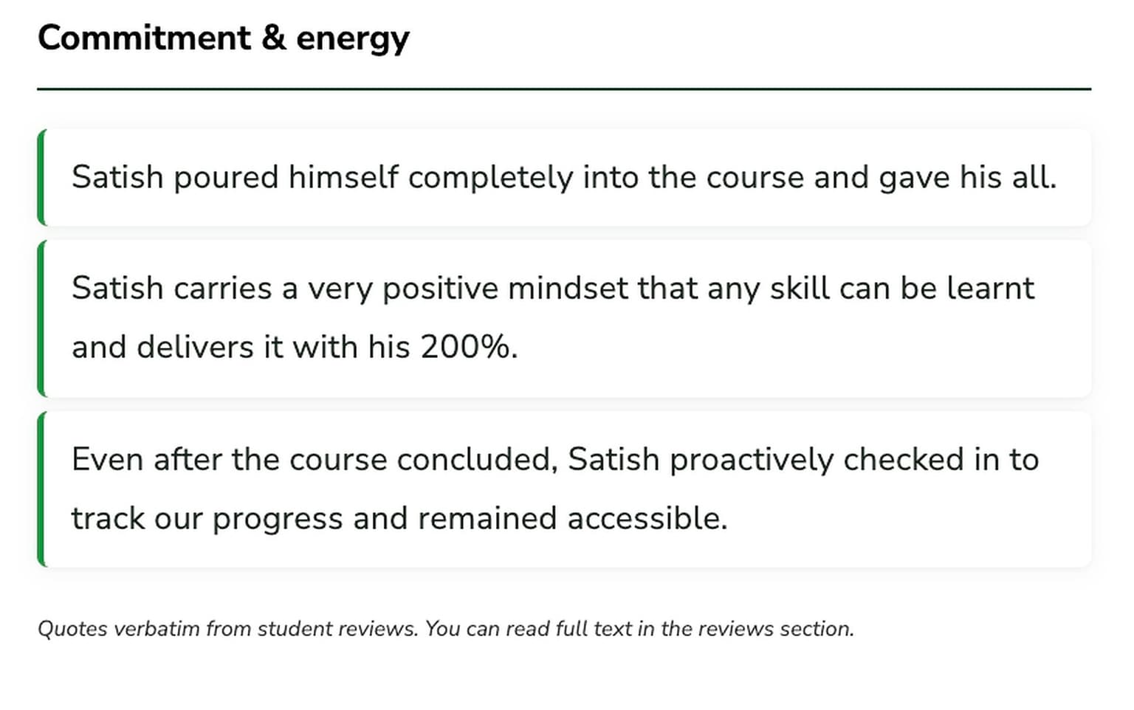1134x710 pixels.
Task: Click the green accent bar of first quote
Action: 41,177
